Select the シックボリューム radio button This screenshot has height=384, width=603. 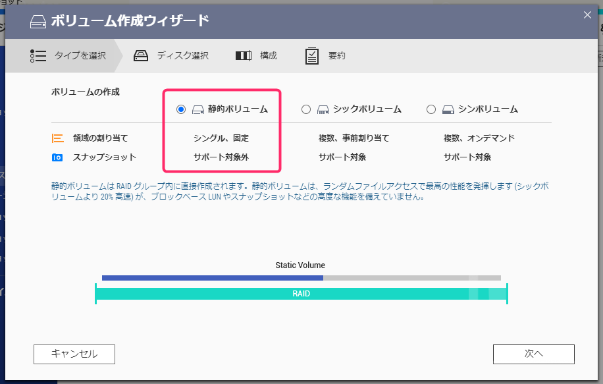pos(306,109)
